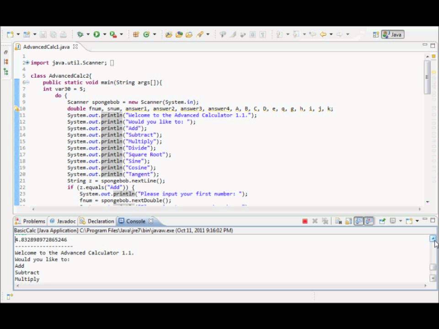Click the Open Task toolbar icon
Image resolution: width=439 pixels, height=329 pixels.
point(179,34)
